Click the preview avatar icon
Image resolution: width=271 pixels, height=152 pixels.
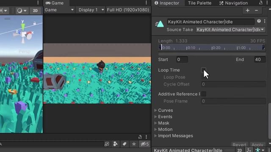pos(258,150)
